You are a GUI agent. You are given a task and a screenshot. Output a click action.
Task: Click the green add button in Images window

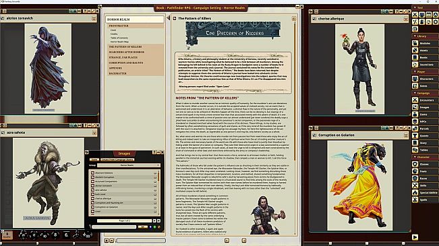point(154,227)
